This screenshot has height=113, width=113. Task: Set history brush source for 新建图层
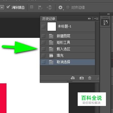43,36
